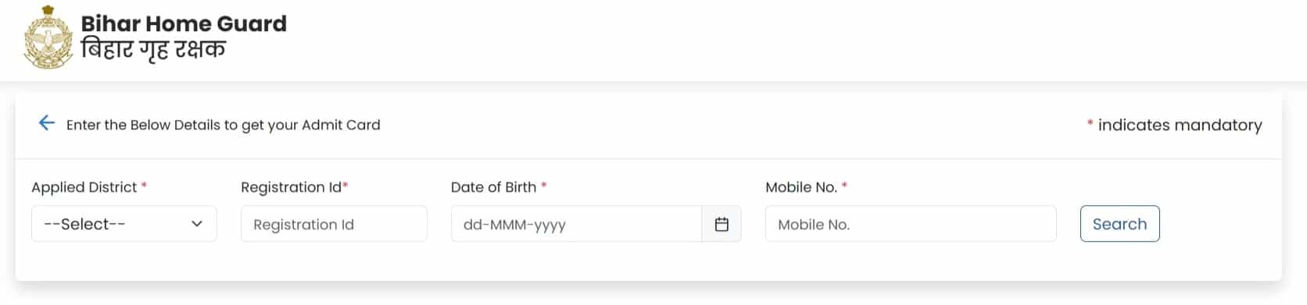
Task: Click the 'indicates mandatory' note
Action: click(x=1180, y=125)
